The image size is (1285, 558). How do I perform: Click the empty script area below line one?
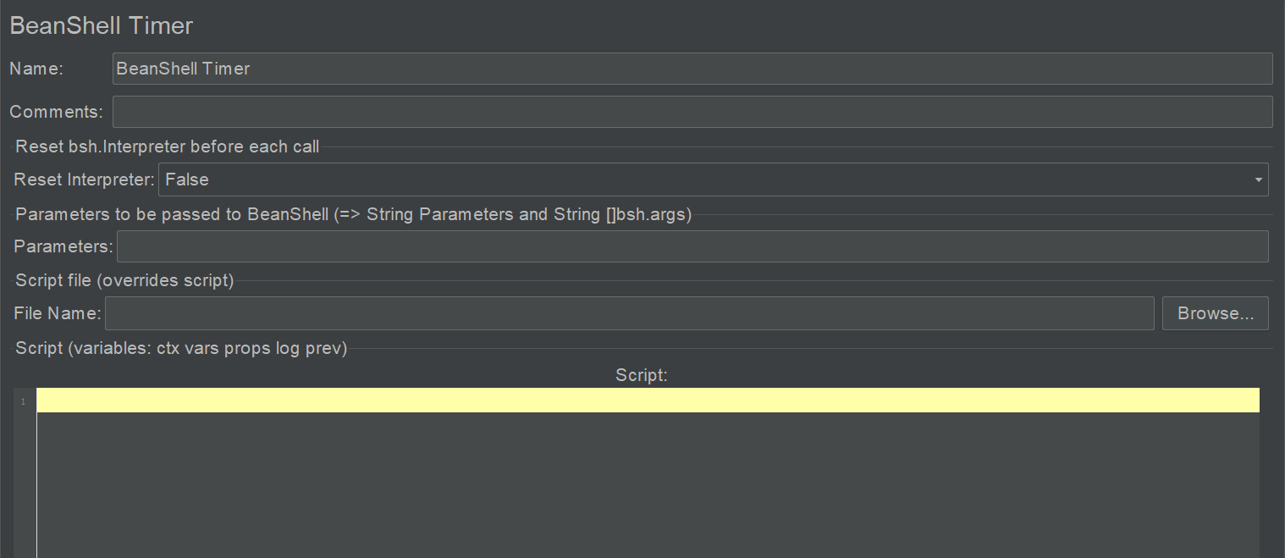point(648,484)
